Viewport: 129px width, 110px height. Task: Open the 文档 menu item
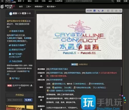pos(43,1)
